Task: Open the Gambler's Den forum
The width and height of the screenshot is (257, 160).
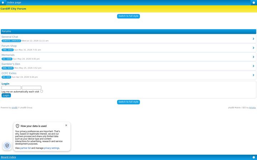Action: tap(11, 64)
